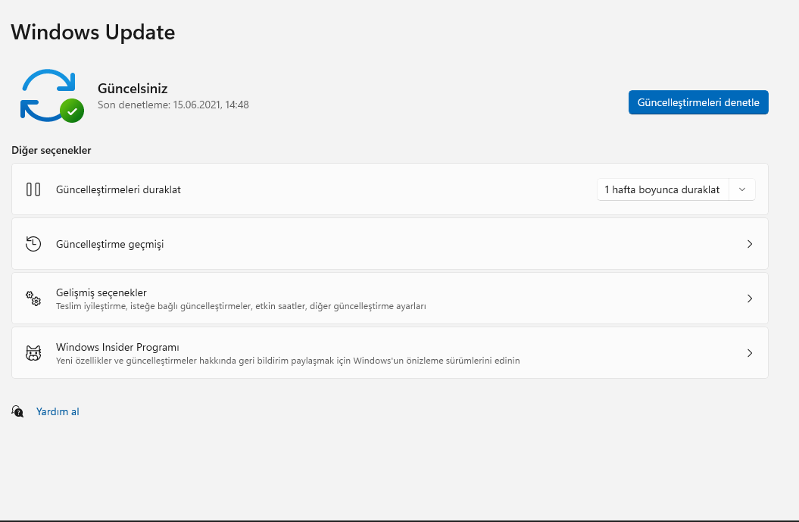
Task: Expand Güncelleştirme geçmişi using its right chevron
Action: pos(750,244)
